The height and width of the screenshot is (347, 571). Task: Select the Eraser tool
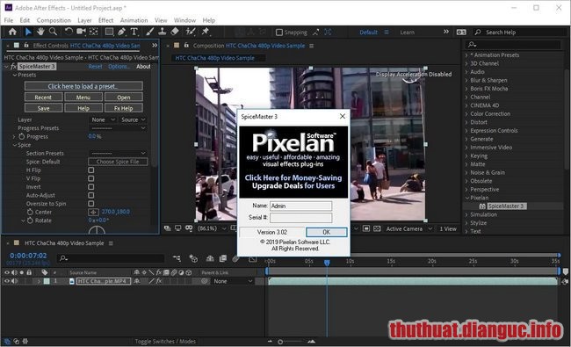(175, 32)
